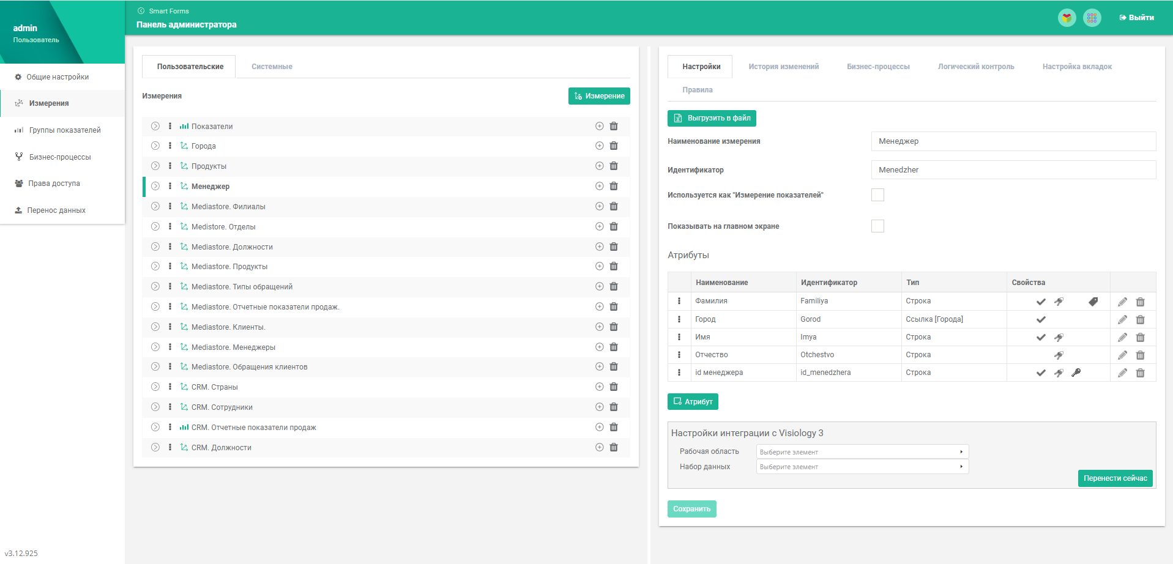Open the Менеджер row three-dot menu

pyautogui.click(x=170, y=187)
